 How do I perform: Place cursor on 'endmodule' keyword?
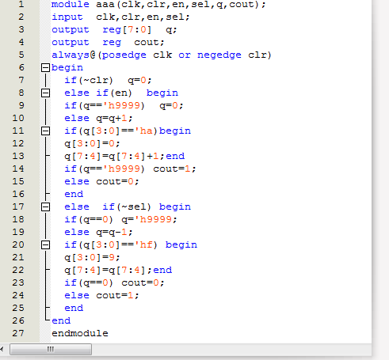click(80, 333)
